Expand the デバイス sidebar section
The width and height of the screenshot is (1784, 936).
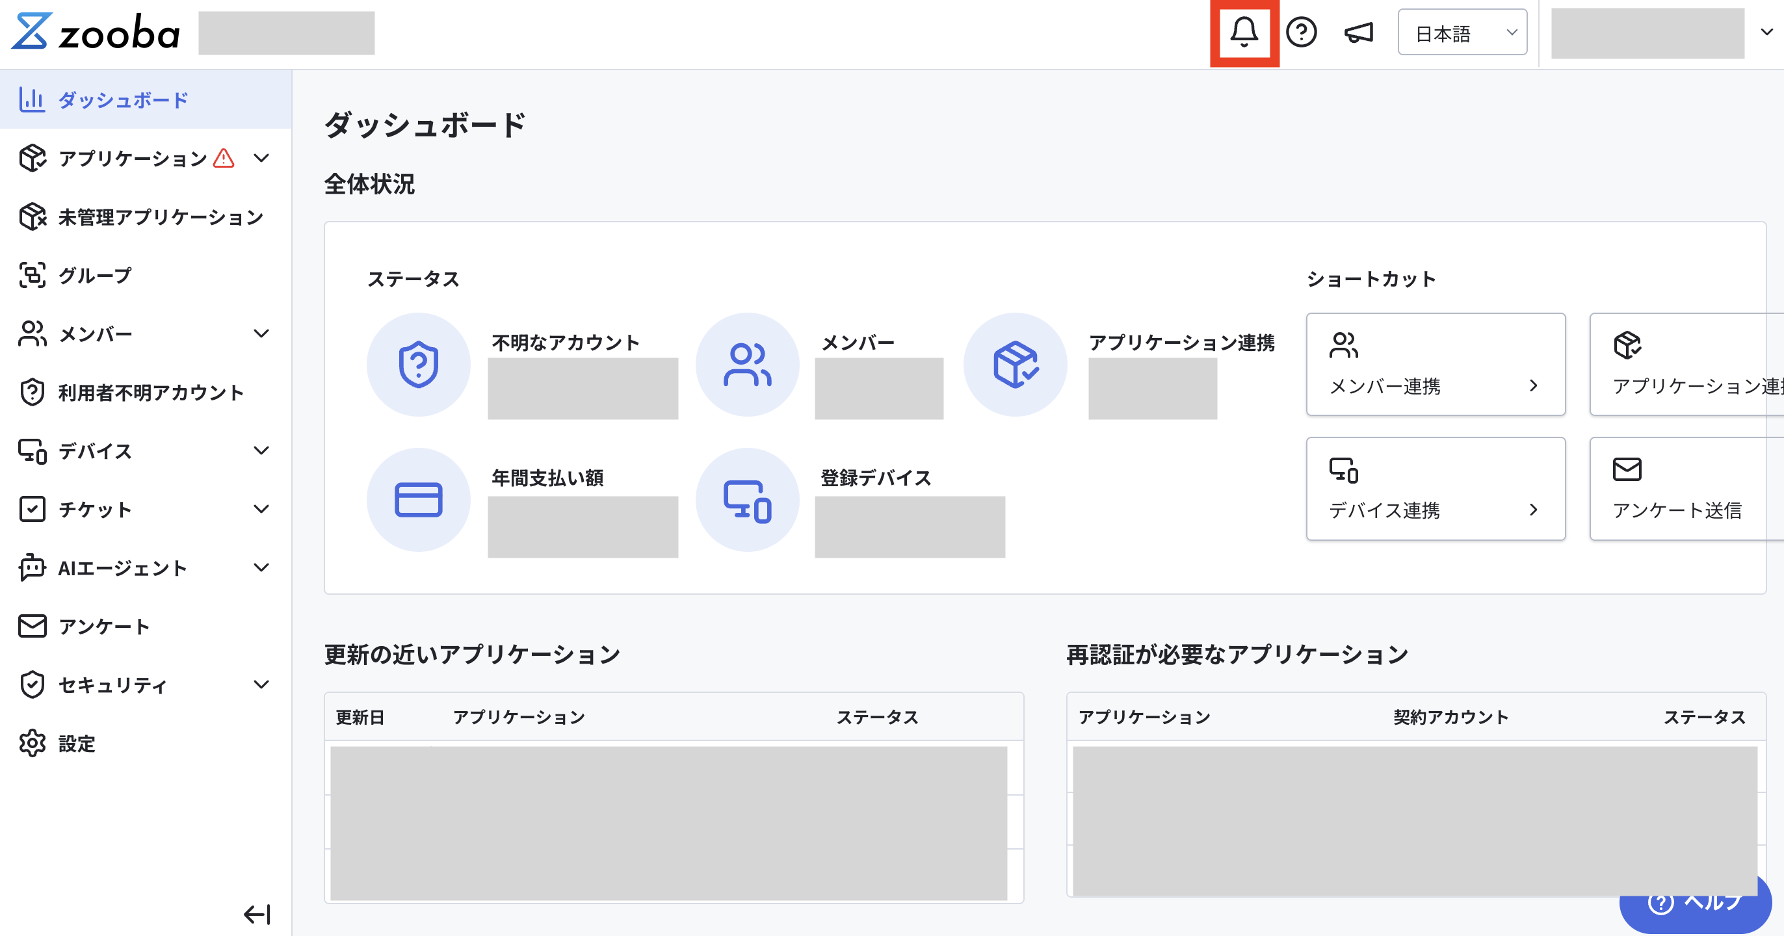click(x=261, y=450)
